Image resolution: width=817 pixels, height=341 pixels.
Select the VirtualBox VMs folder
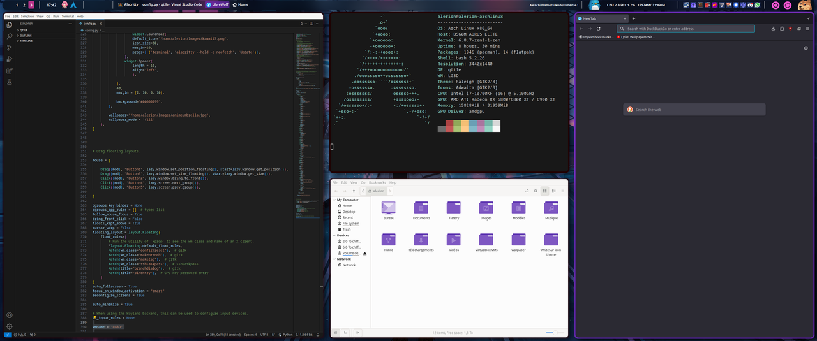tap(486, 242)
